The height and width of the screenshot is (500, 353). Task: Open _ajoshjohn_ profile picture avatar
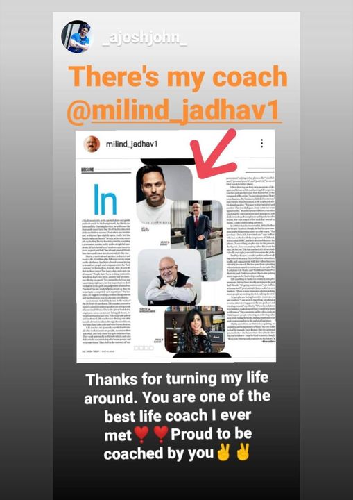point(77,36)
